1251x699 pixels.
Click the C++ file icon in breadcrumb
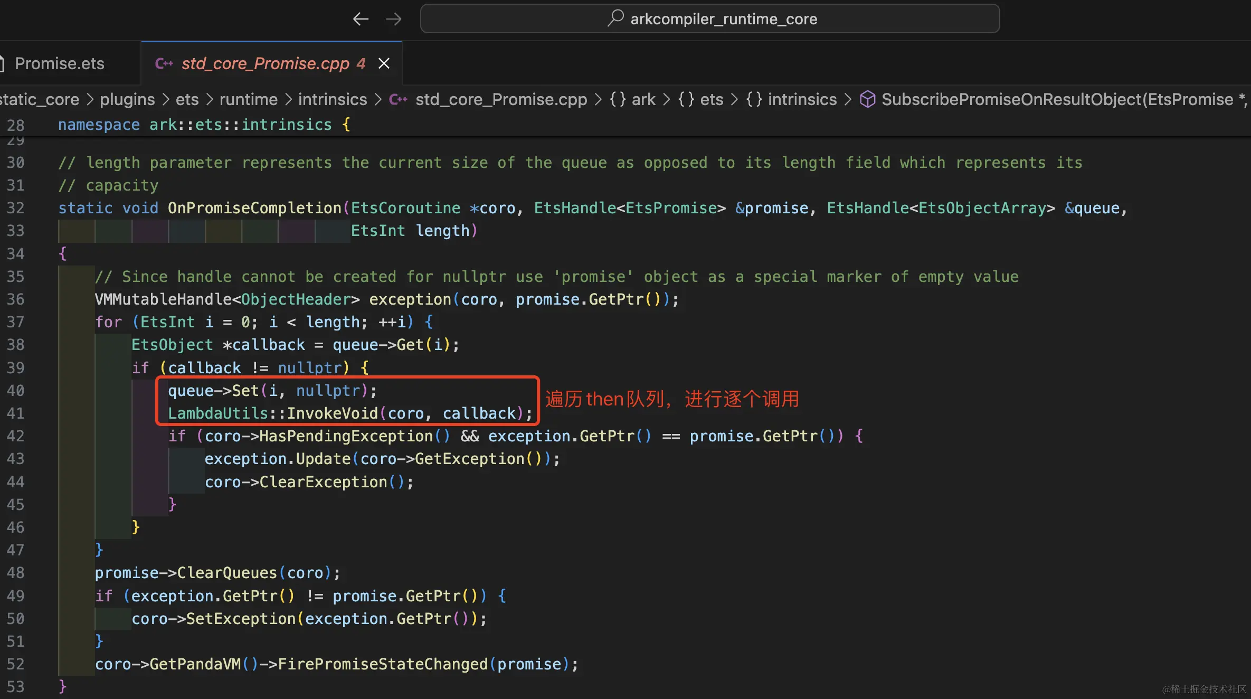click(x=399, y=99)
